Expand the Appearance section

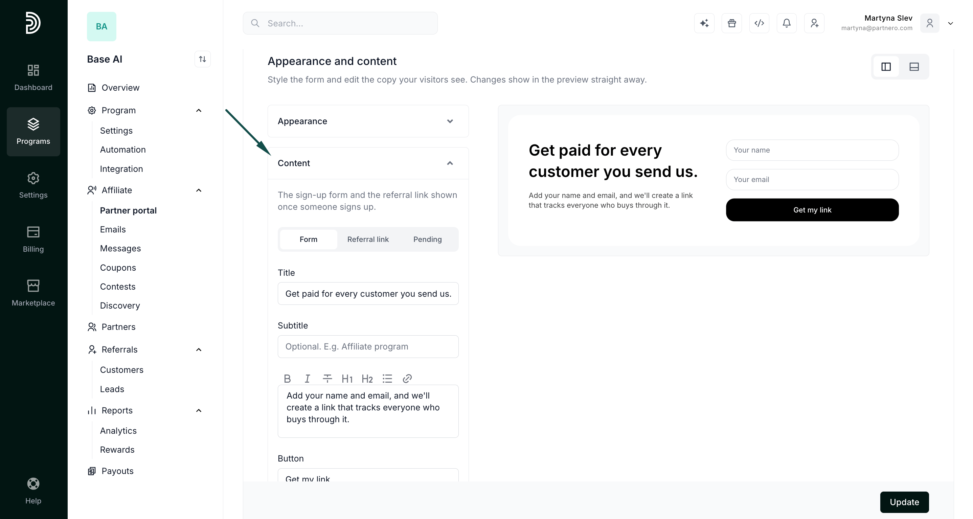pos(368,121)
